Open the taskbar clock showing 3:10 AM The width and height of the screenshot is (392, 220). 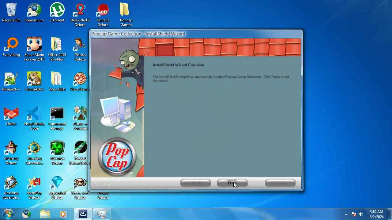376,214
